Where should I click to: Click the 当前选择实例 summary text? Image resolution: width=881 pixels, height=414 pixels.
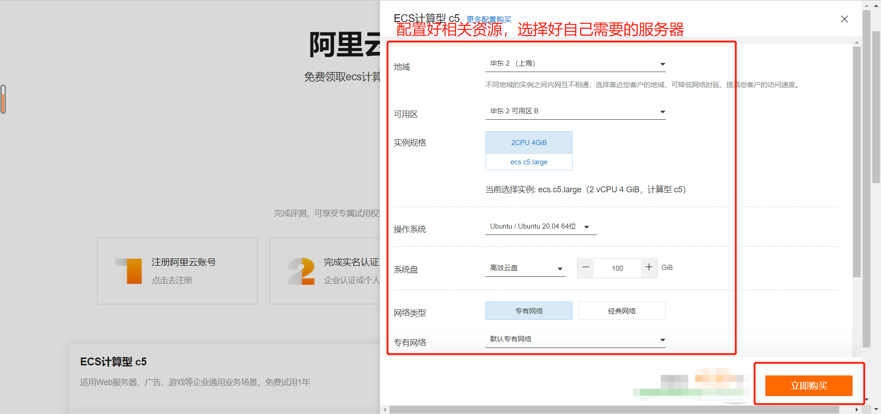coord(585,190)
